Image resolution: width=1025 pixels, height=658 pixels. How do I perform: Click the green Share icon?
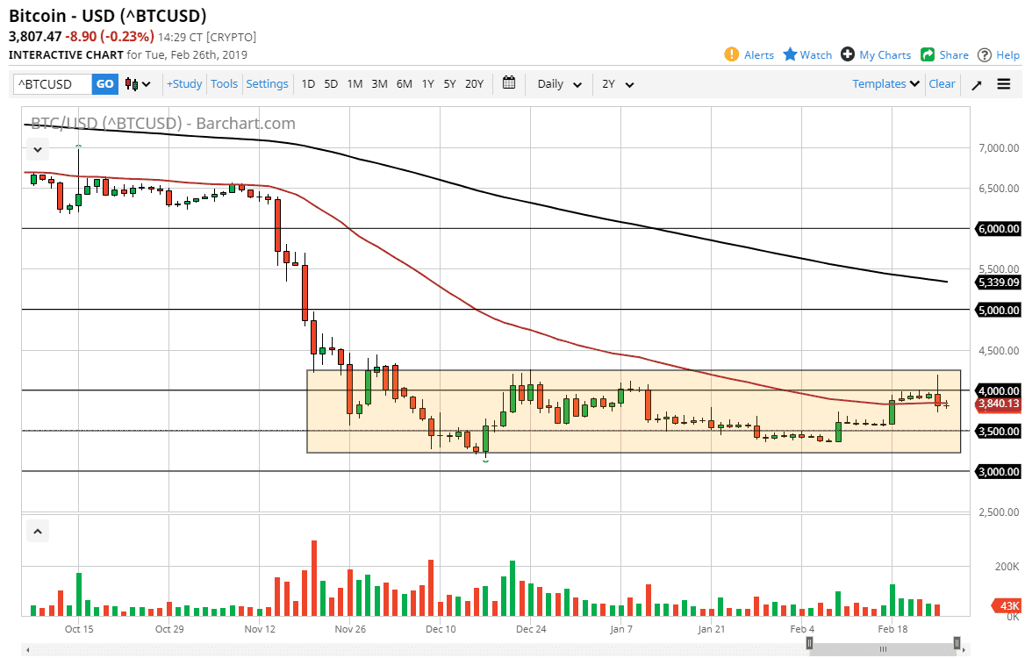(928, 54)
